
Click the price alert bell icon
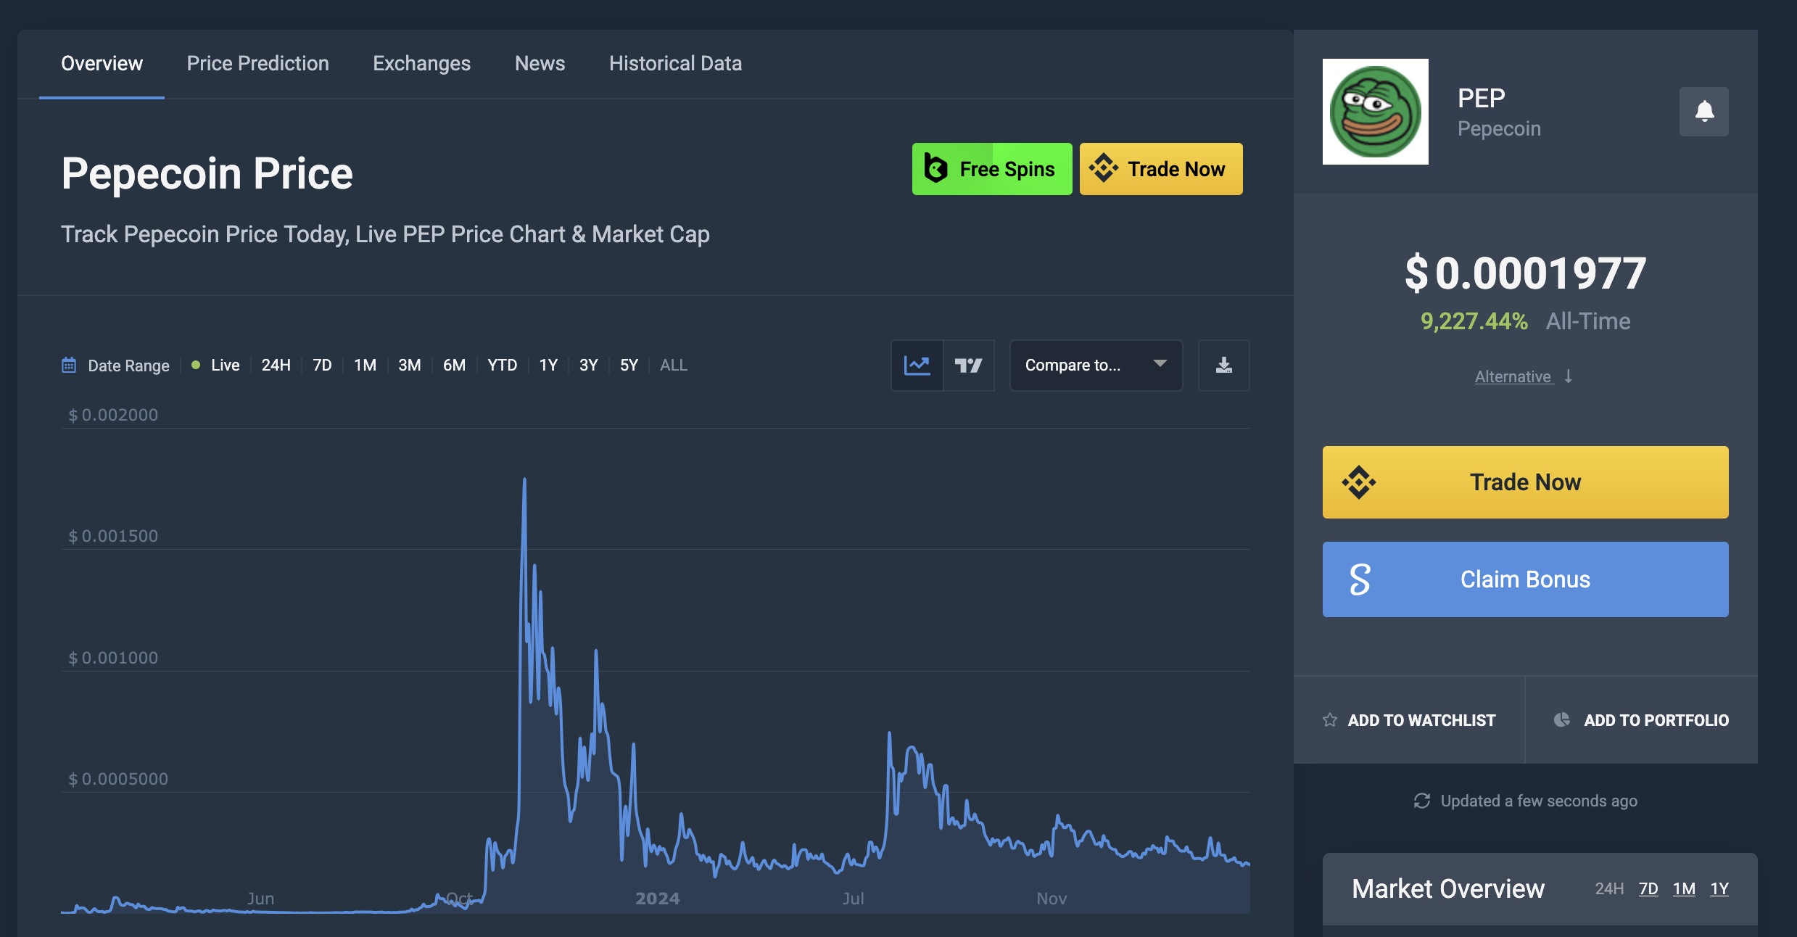tap(1703, 112)
